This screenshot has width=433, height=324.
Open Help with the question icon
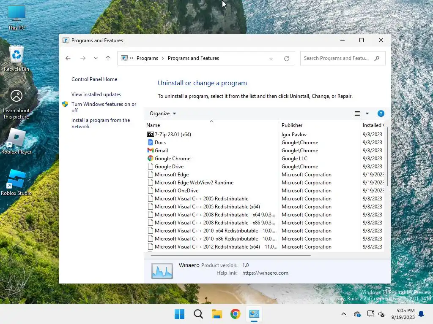[x=381, y=113]
